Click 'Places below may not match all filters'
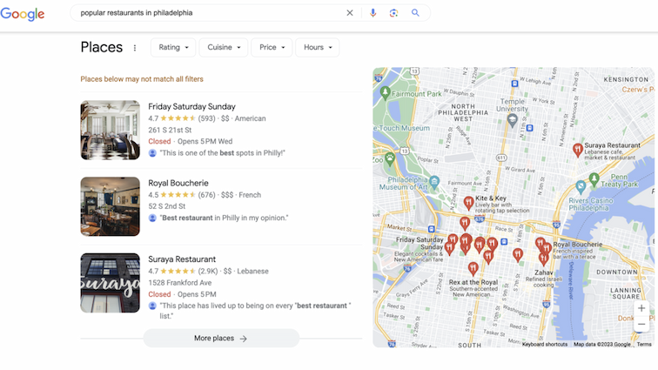This screenshot has height=370, width=658. pyautogui.click(x=142, y=79)
